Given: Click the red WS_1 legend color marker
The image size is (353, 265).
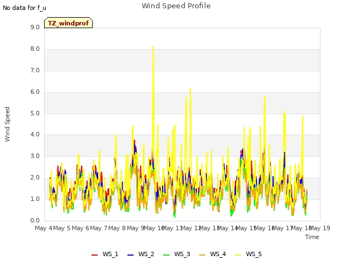Looking at the screenshot, I should 94,255.
